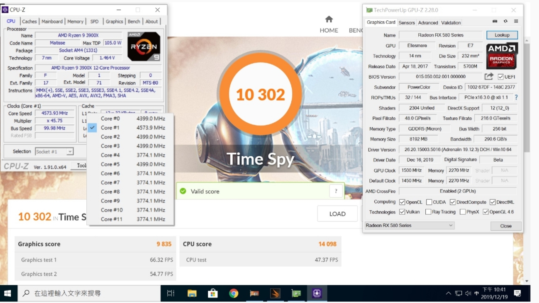Toggle the OpenGL 4.6 checkbox

pos(485,212)
